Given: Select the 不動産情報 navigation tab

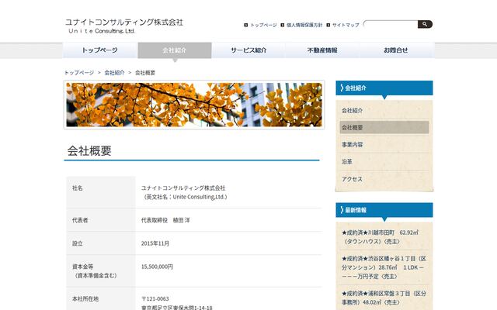Looking at the screenshot, I should pos(322,50).
